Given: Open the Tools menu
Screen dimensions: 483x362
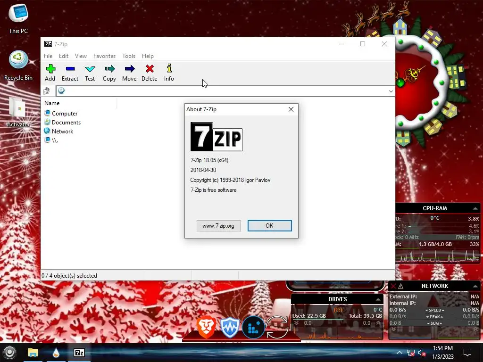Looking at the screenshot, I should (x=129, y=56).
